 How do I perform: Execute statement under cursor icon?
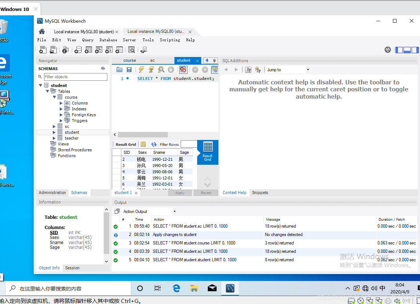pyautogui.click(x=151, y=70)
